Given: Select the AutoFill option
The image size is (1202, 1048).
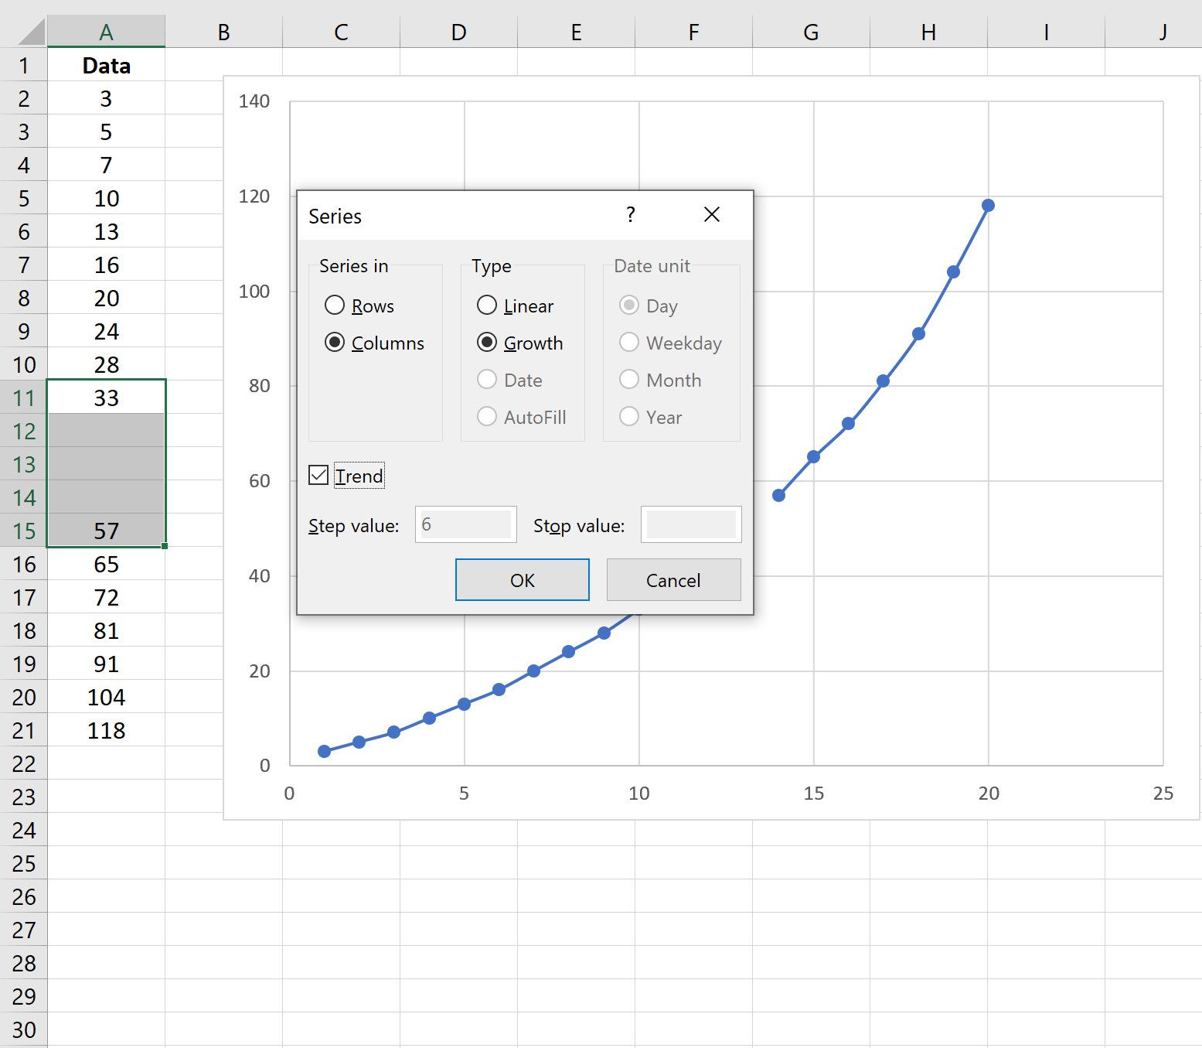Looking at the screenshot, I should (486, 417).
